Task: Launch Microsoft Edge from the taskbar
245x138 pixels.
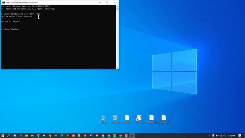Action: pyautogui.click(x=62, y=135)
